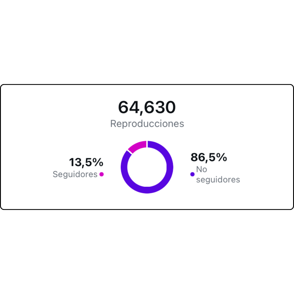Click the black area above the stats card

point(147,41)
